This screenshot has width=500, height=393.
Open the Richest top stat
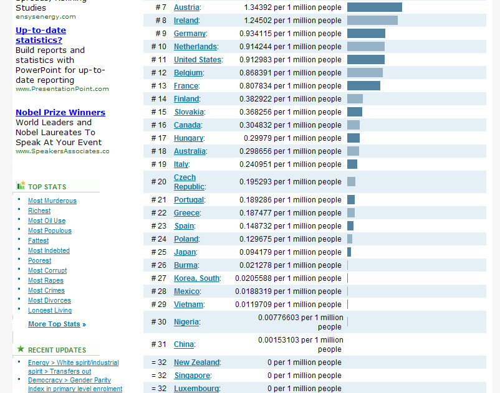[x=39, y=211]
